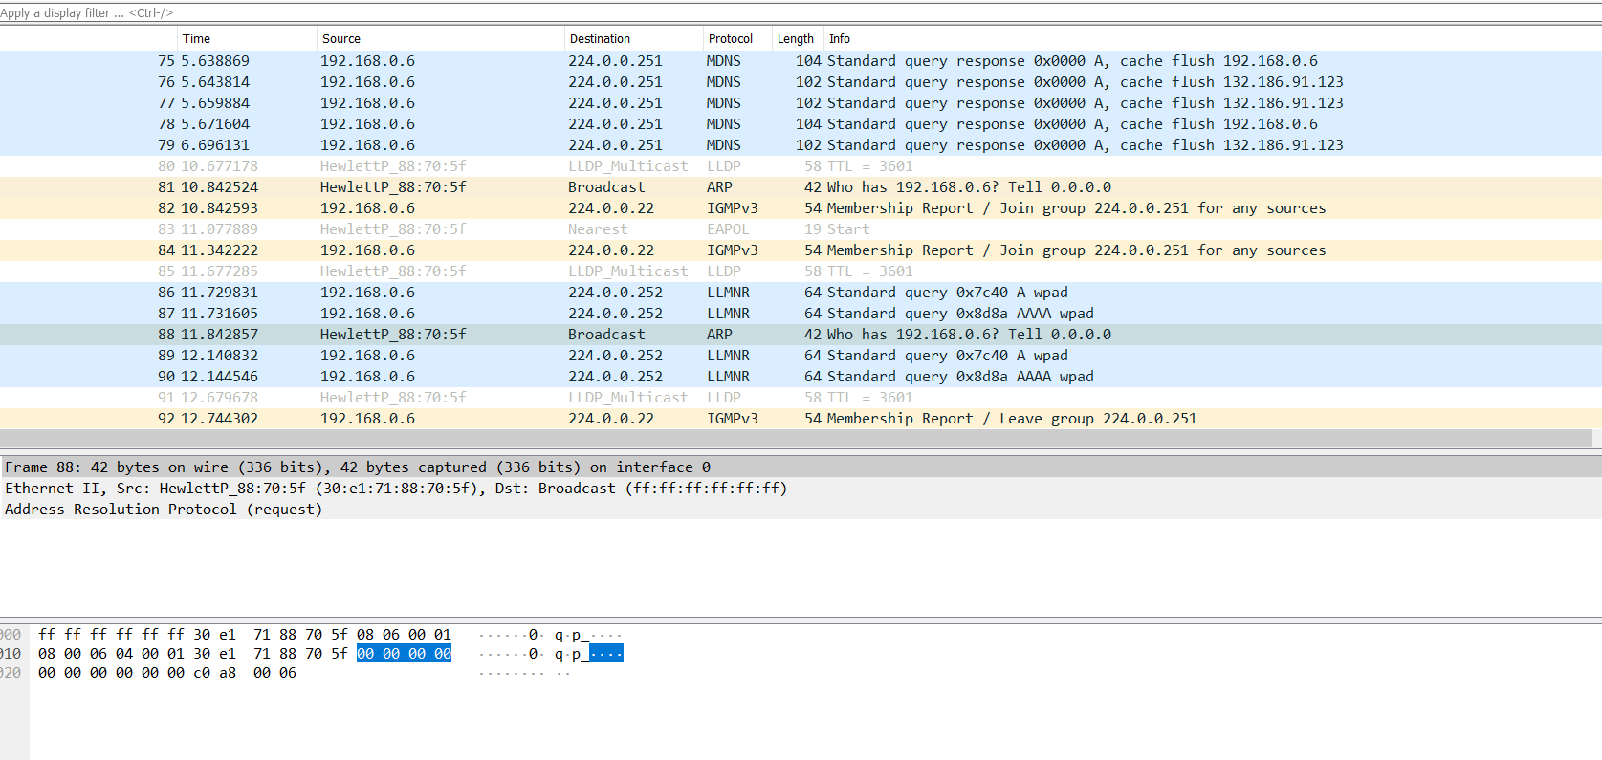
Task: Select packet 78 at time 5.671604
Action: coord(801,124)
